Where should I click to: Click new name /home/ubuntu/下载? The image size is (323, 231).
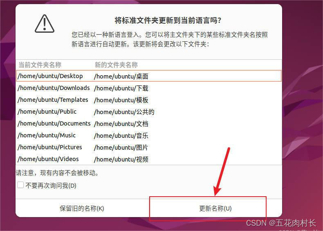click(x=121, y=88)
